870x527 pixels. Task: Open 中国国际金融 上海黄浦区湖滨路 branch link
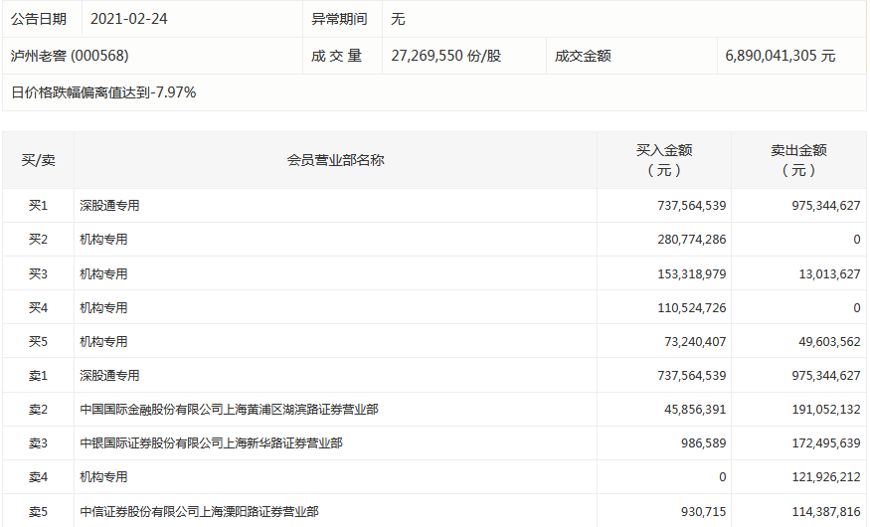tap(229, 410)
